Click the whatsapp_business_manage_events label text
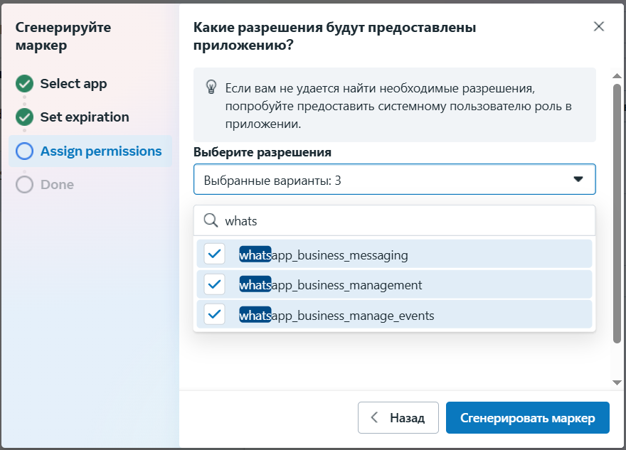626x450 pixels. pyautogui.click(x=336, y=316)
